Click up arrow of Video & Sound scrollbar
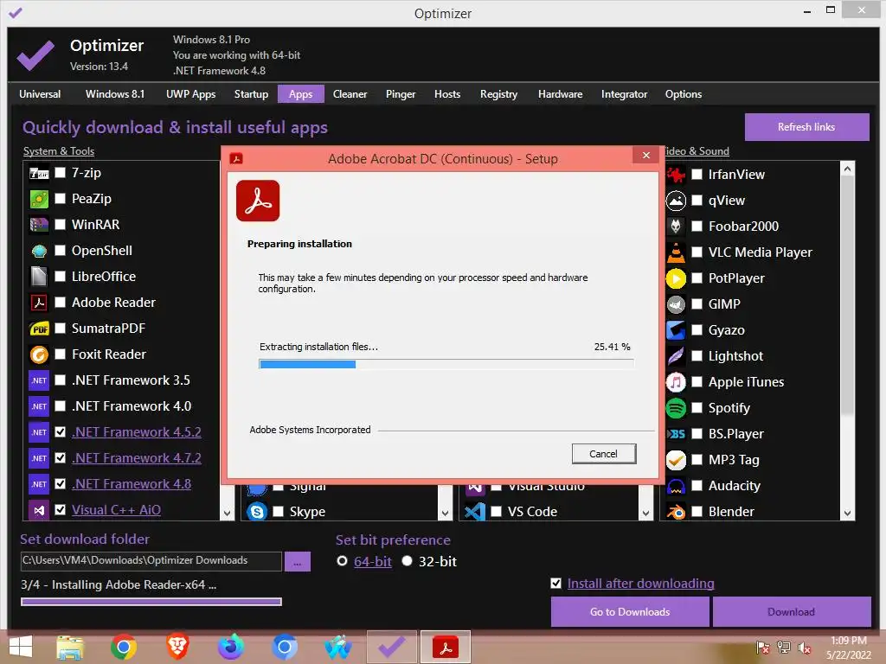The width and height of the screenshot is (886, 664). coord(847,169)
